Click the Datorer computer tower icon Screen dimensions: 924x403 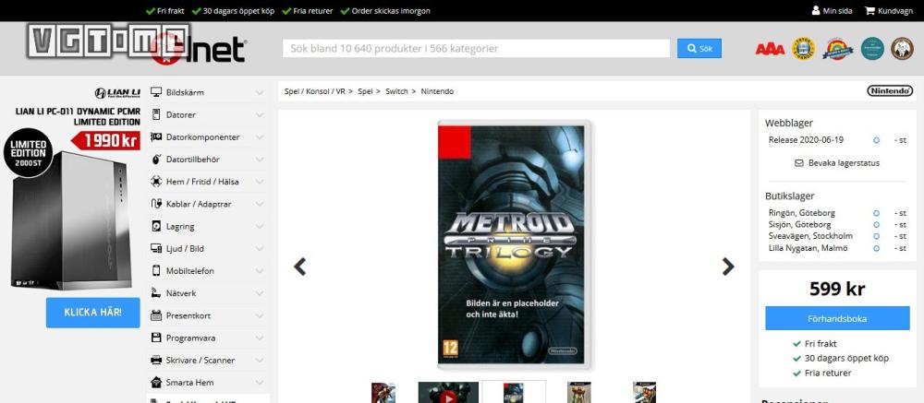click(156, 114)
